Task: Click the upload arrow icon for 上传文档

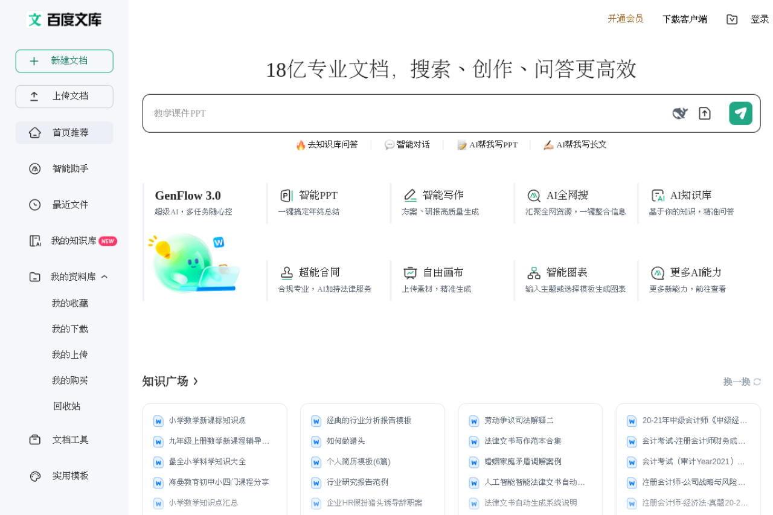Action: [x=34, y=97]
